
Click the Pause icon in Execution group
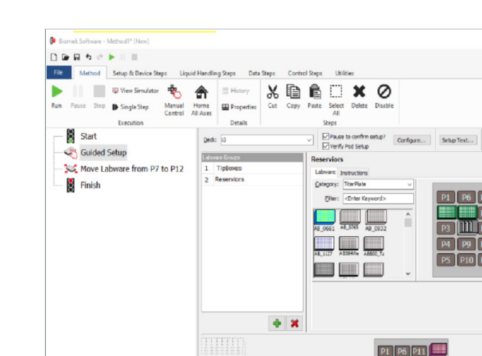coord(78,97)
